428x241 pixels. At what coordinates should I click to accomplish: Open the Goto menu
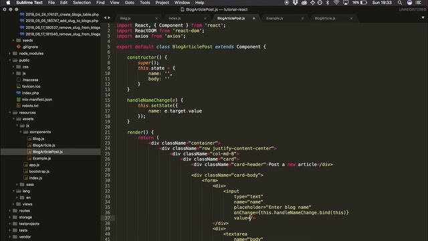[x=129, y=3]
